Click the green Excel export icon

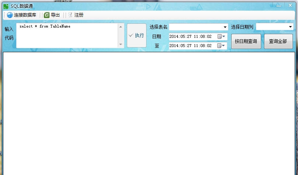(46, 15)
